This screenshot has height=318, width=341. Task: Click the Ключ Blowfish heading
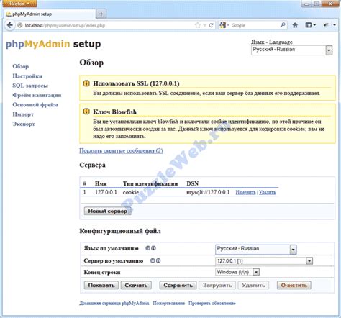pyautogui.click(x=114, y=112)
